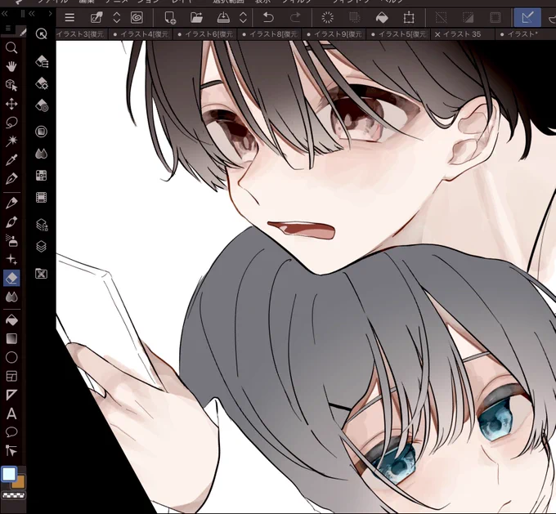This screenshot has width=556, height=514.
Task: Select the Decoration sparkle tool
Action: click(x=11, y=260)
